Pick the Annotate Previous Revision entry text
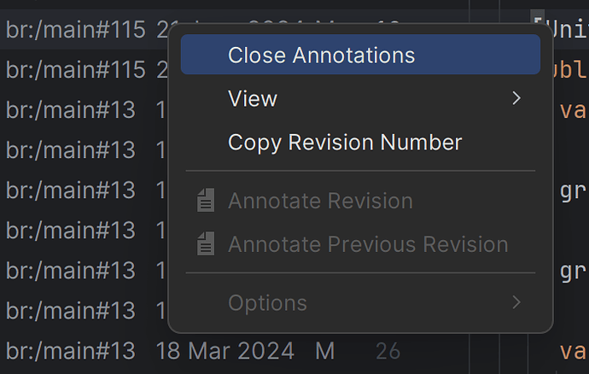Screen dimensions: 589x374 pos(368,245)
